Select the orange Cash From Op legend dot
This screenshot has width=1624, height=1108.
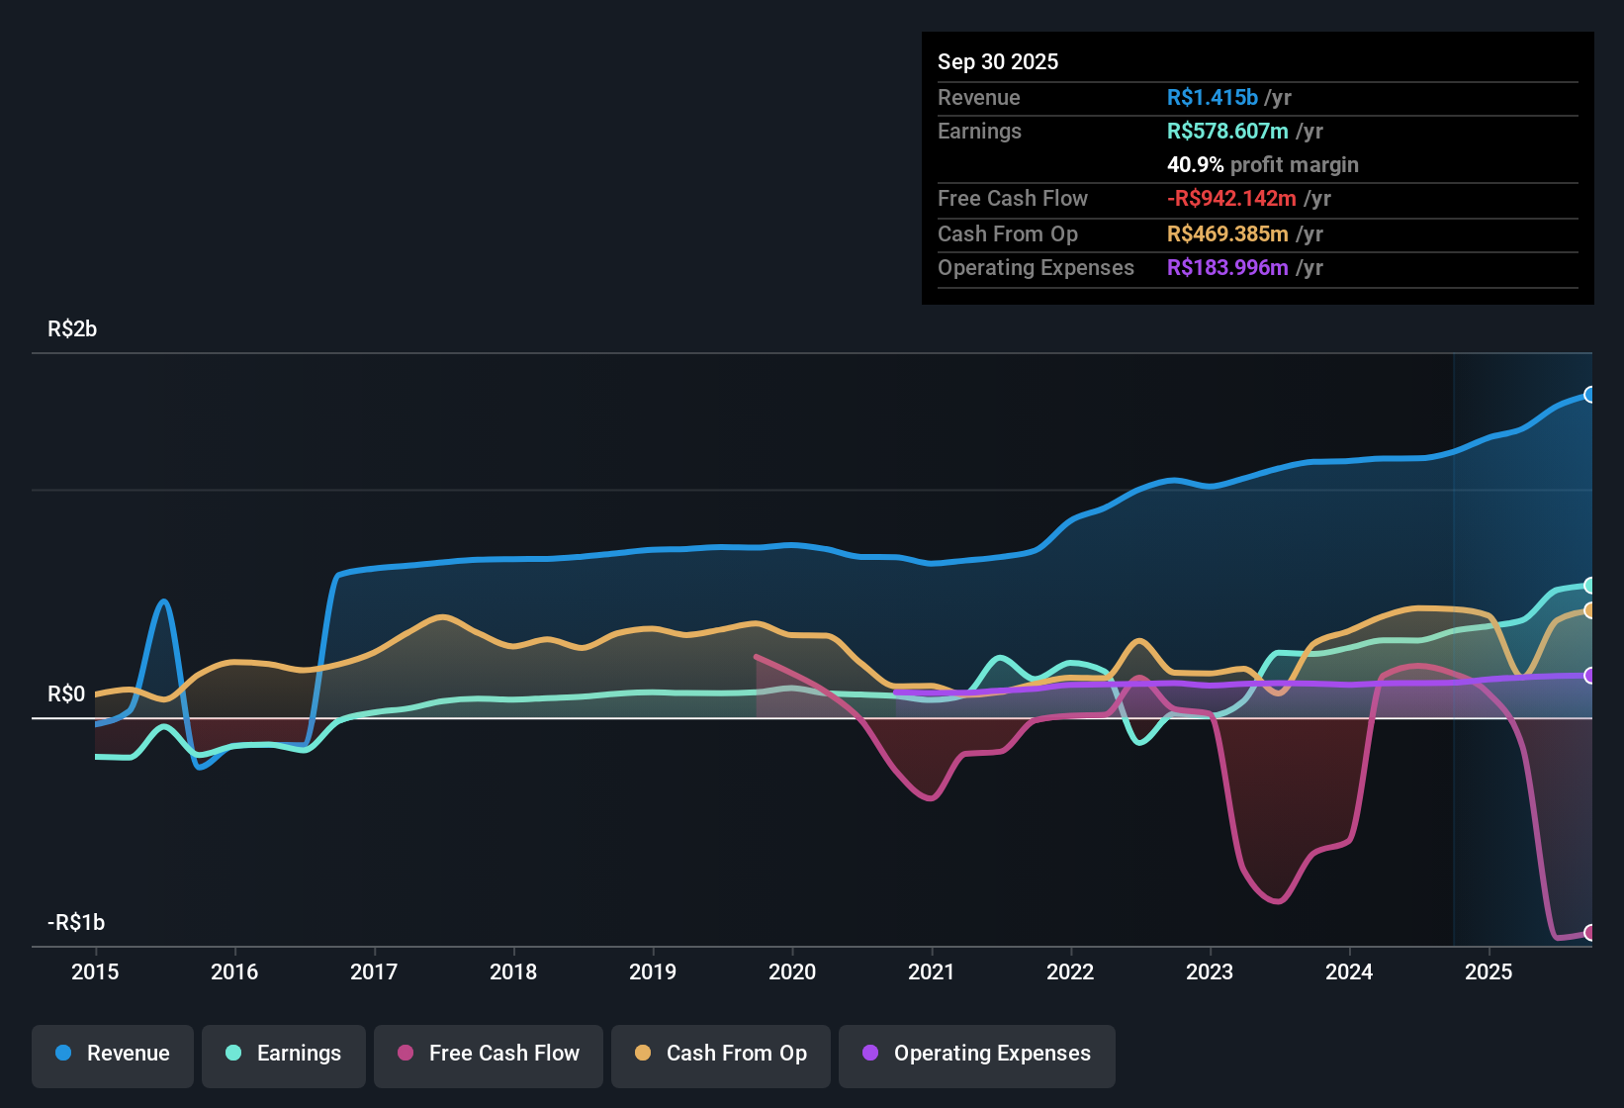click(x=643, y=1054)
